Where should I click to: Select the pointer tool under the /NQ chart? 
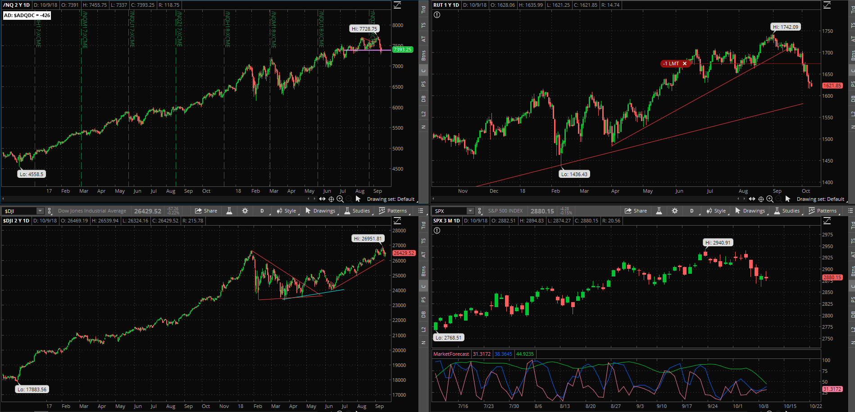coord(358,199)
